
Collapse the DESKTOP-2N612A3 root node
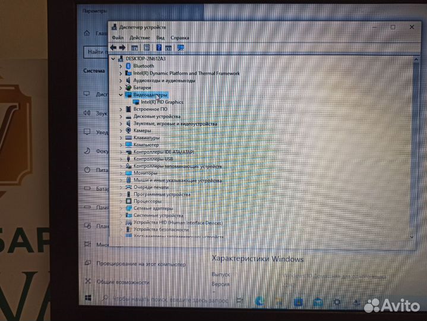click(x=113, y=59)
